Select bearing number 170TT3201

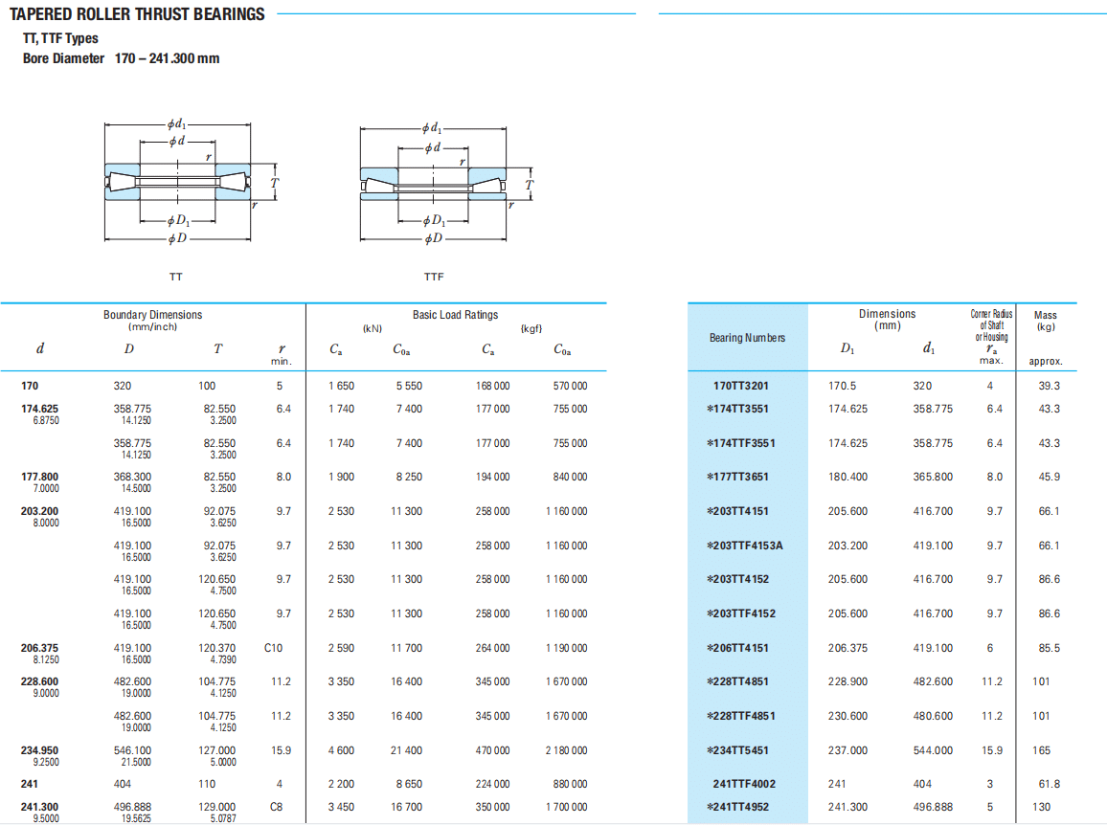[741, 387]
